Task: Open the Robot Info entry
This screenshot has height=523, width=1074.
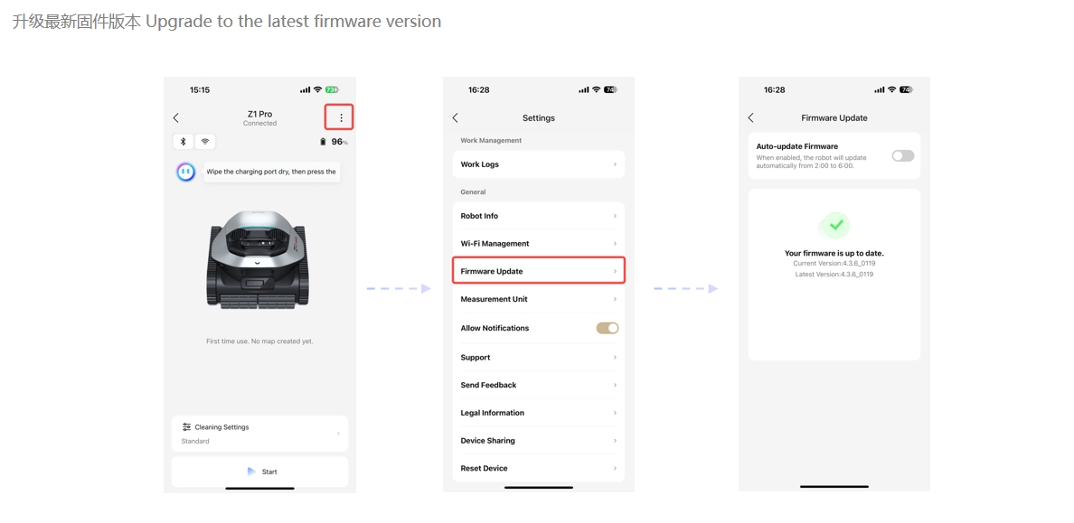Action: [x=539, y=216]
